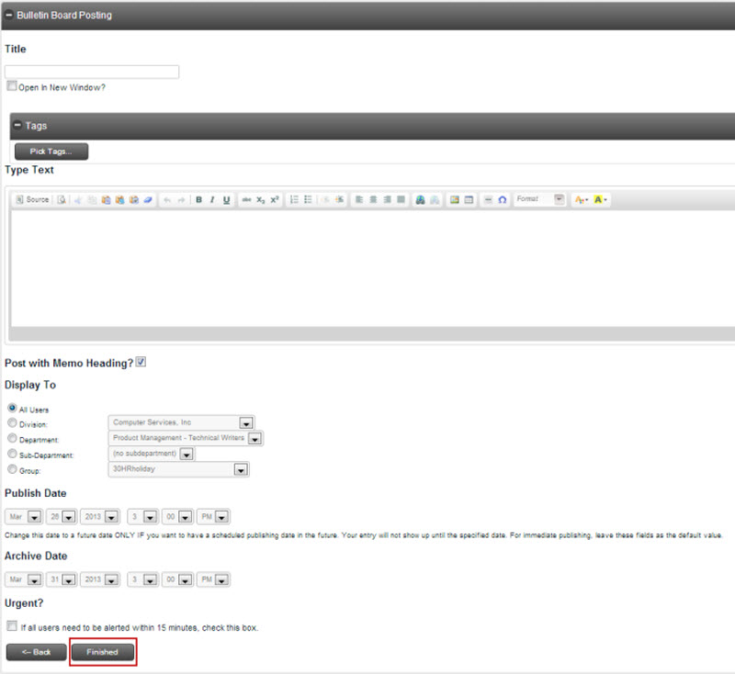The width and height of the screenshot is (735, 674).
Task: Collapse the Tags section header
Action: [x=17, y=126]
